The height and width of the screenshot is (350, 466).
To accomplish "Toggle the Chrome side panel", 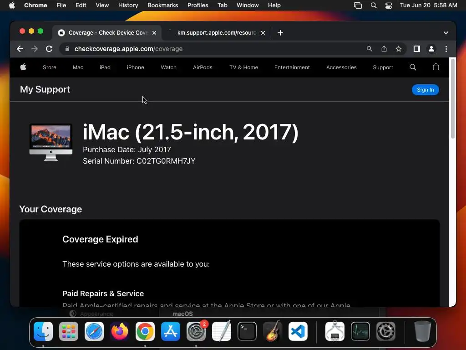I will click(417, 49).
